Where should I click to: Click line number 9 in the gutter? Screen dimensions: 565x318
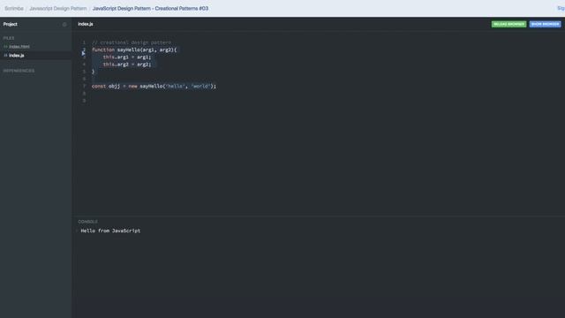tap(84, 101)
